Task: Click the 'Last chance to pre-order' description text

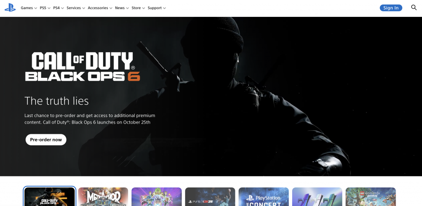Action: 90,119
